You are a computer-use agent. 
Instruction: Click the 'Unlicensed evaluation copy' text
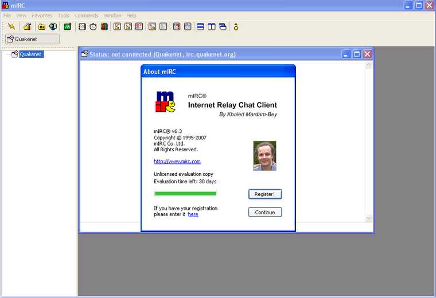[x=184, y=174]
